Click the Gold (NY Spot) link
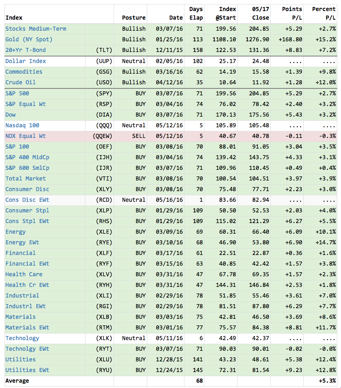 (29, 39)
